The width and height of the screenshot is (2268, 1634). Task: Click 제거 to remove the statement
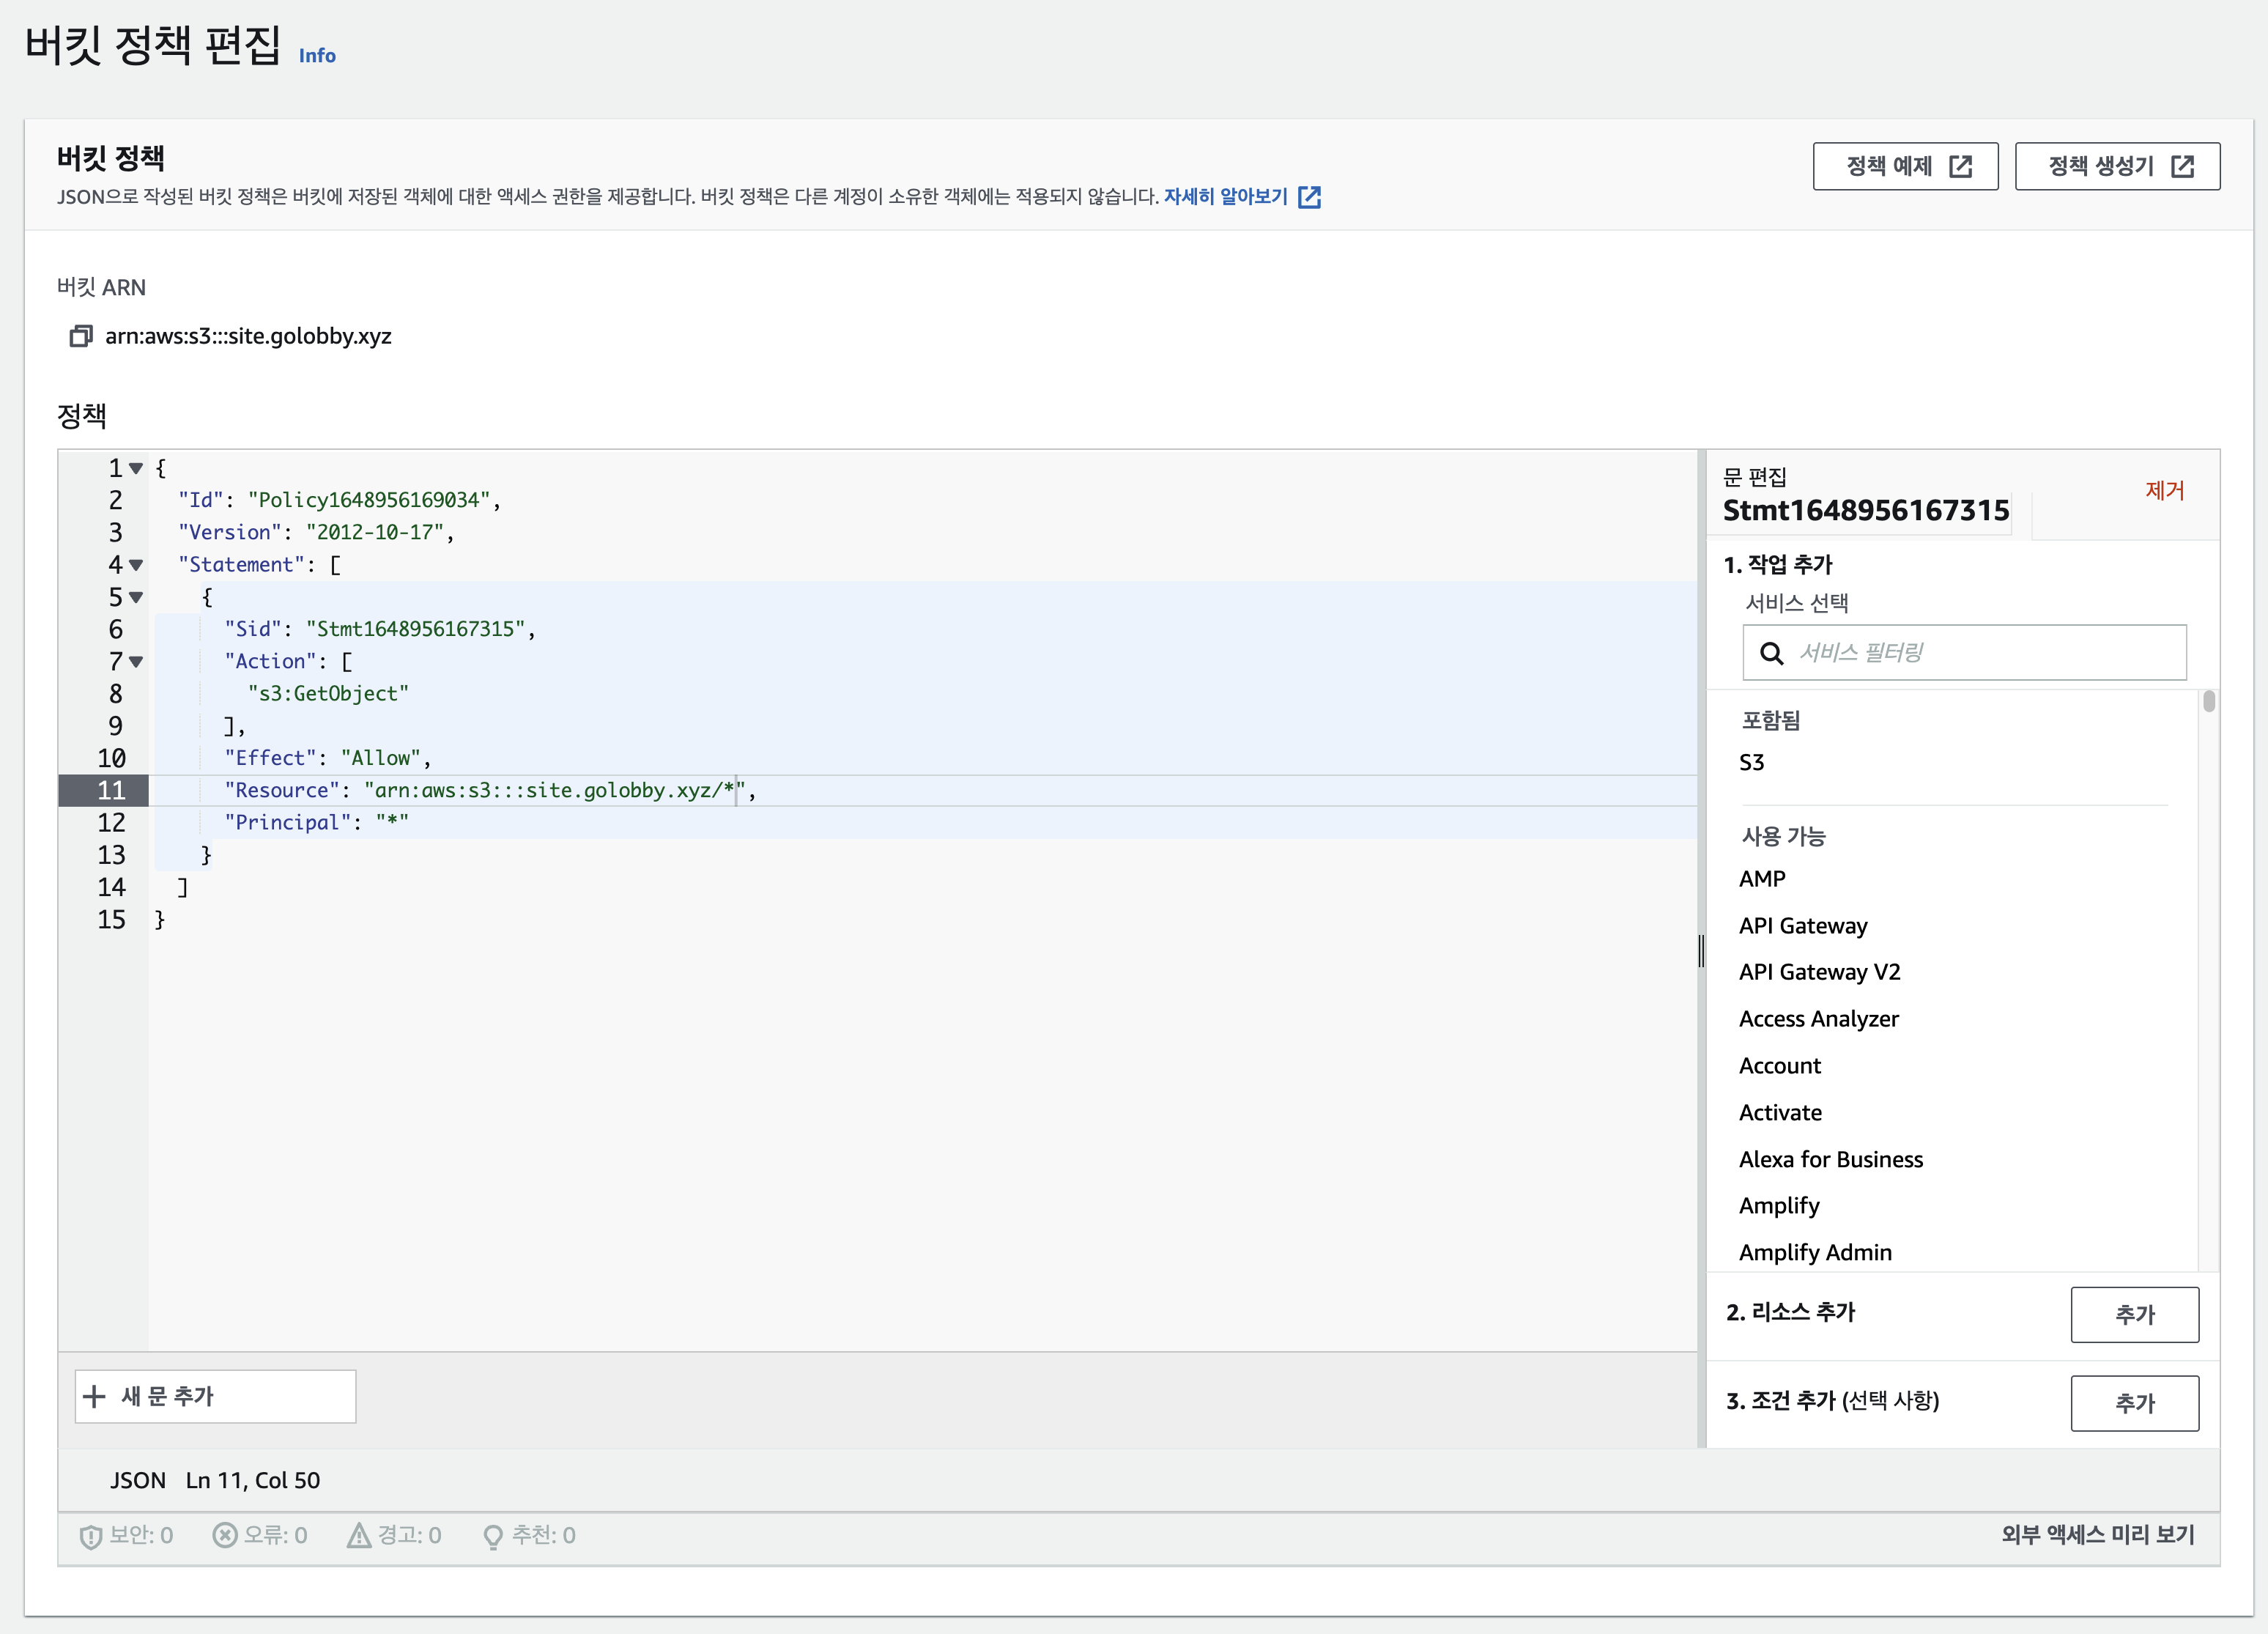point(2164,491)
